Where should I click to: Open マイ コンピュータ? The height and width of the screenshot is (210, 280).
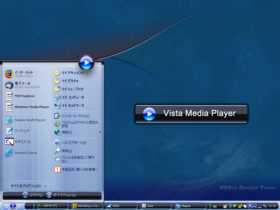tap(69, 97)
